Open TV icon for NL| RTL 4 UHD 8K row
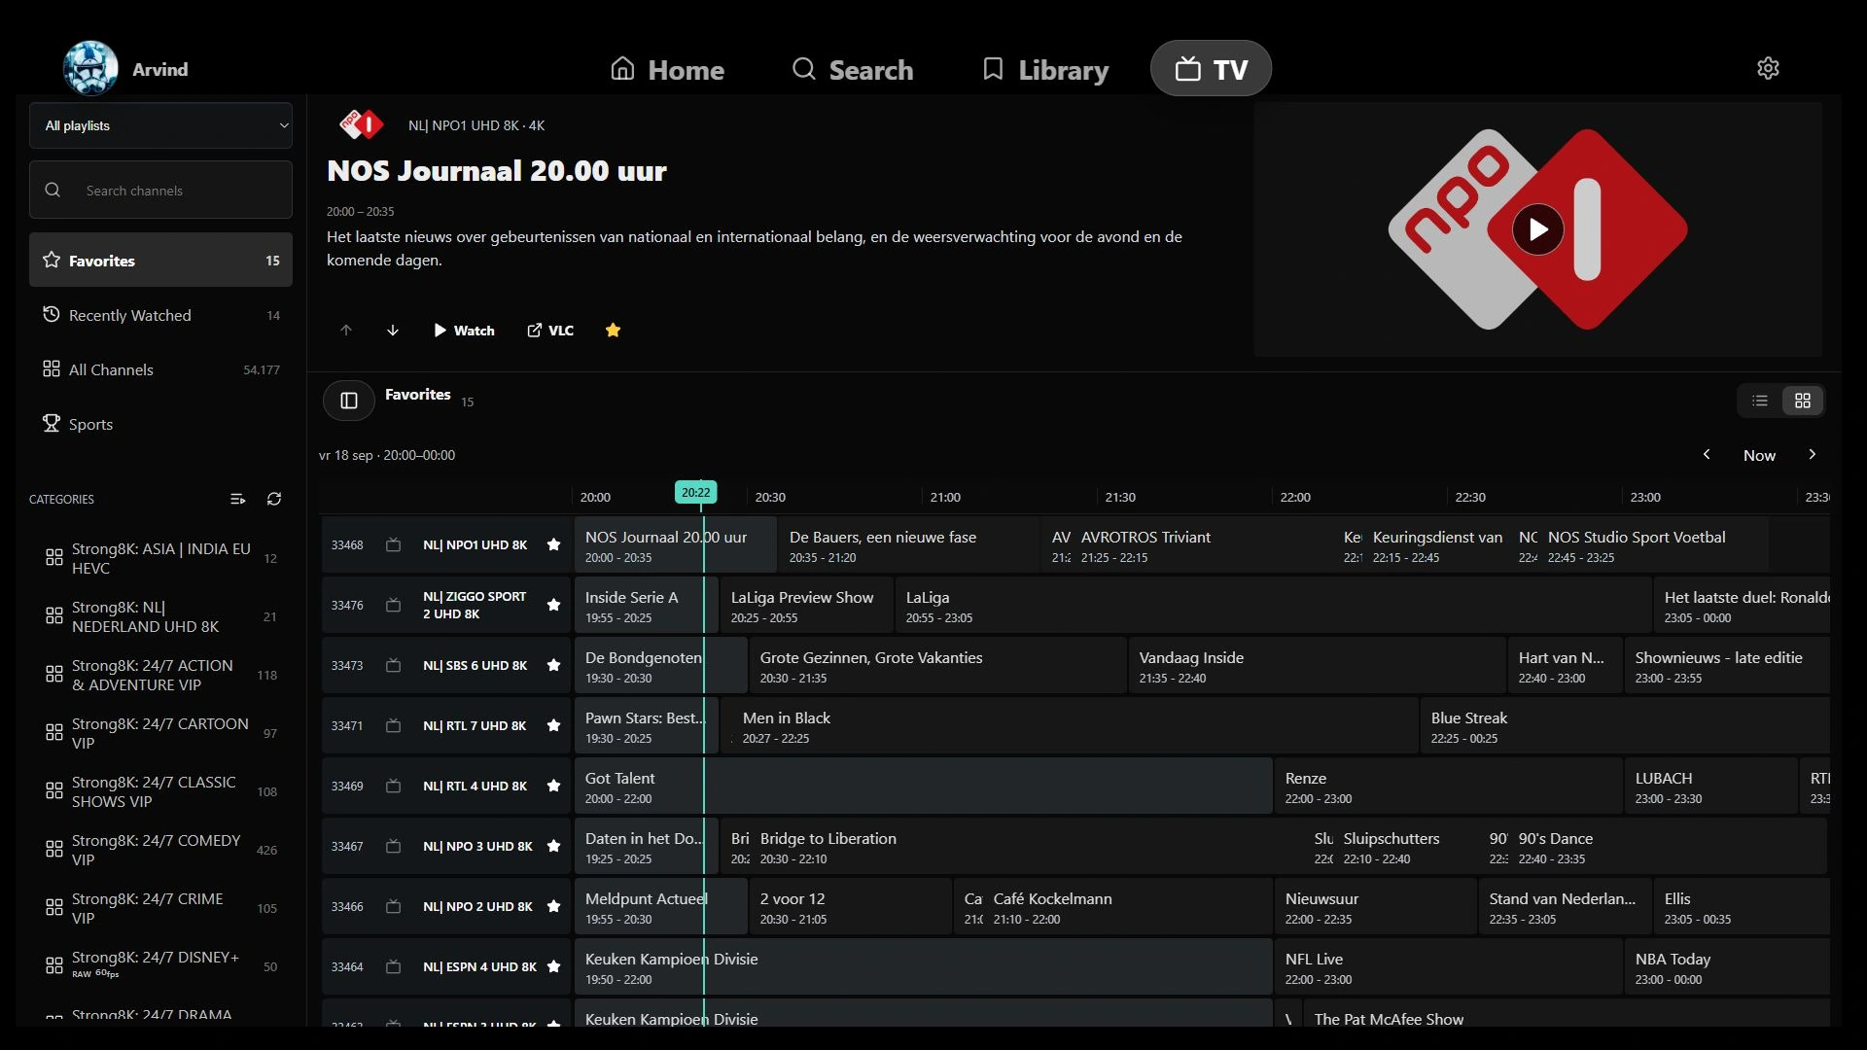Screen dimensions: 1867x1050 pyautogui.click(x=393, y=786)
